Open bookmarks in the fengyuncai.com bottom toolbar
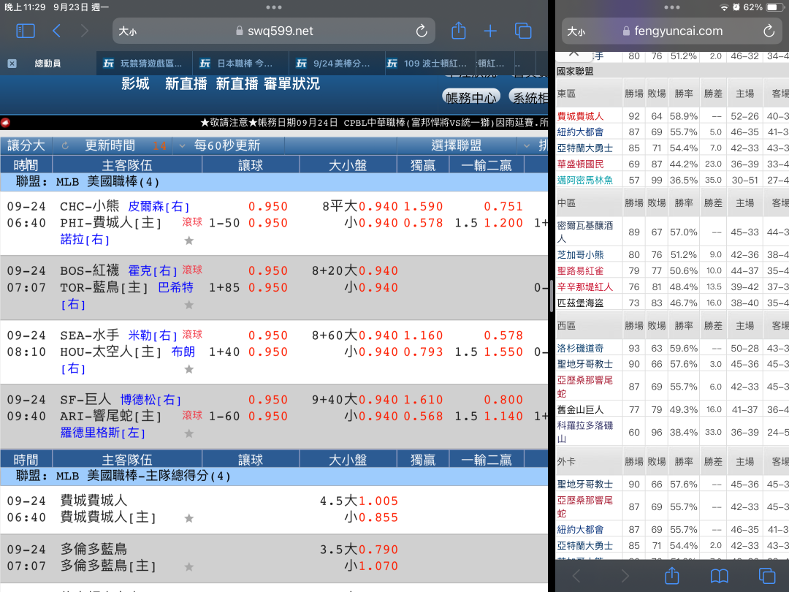The width and height of the screenshot is (789, 592). pos(719,575)
